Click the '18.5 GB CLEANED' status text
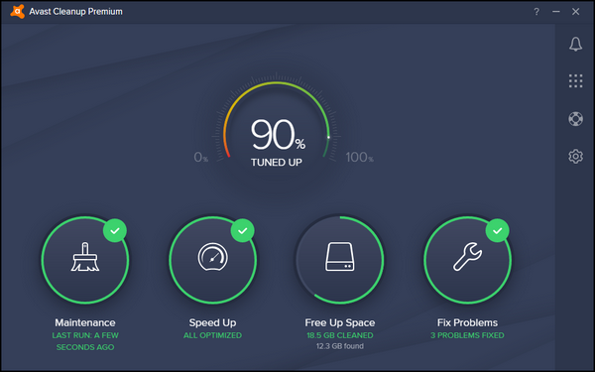Screen dimensions: 595x372 point(339,335)
